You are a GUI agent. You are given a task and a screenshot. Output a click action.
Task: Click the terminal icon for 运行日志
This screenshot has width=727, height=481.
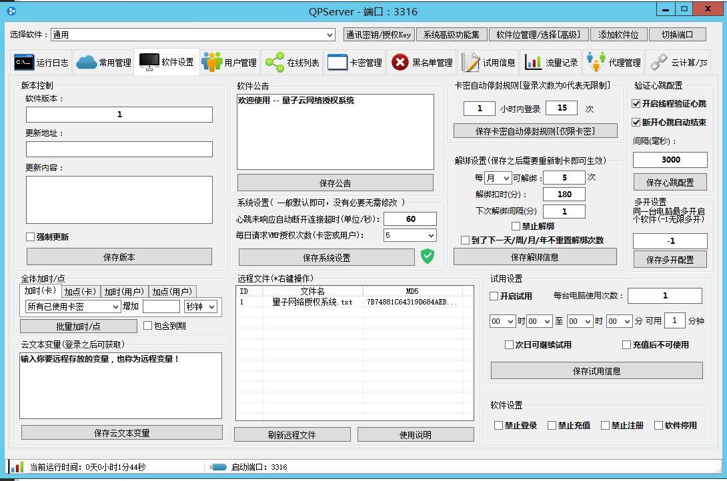(x=24, y=63)
